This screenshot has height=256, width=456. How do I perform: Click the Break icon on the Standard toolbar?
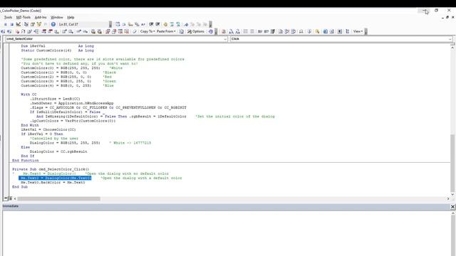click(x=5, y=24)
